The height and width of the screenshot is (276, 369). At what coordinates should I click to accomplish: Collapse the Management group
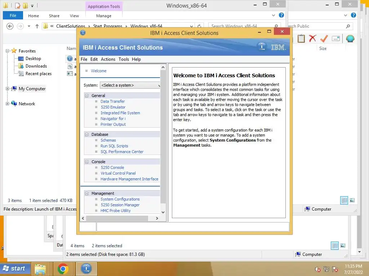[86, 193]
